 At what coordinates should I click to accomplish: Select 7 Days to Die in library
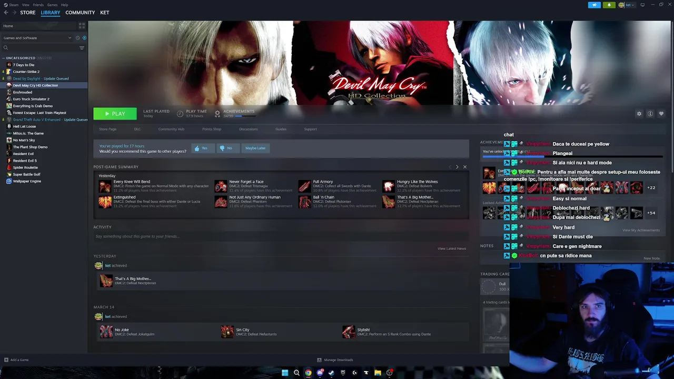(24, 65)
